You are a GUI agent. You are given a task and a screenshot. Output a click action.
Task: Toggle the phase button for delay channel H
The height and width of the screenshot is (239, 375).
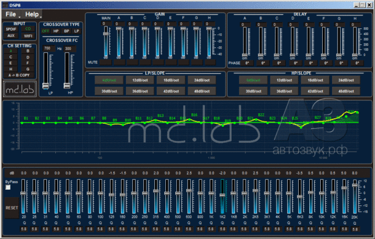pyautogui.click(x=357, y=63)
